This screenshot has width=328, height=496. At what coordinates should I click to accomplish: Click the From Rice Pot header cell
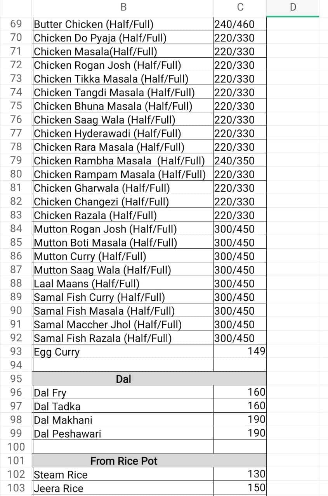(x=123, y=461)
